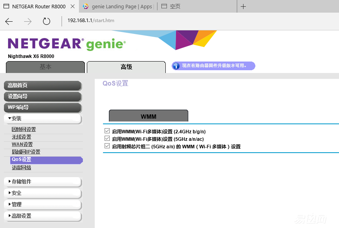339x228 pixels.
Task: Expand the 管理 section
Action: tap(43, 205)
